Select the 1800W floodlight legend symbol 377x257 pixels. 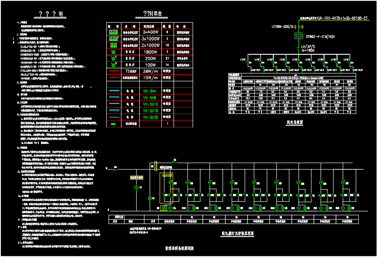pos(114,51)
